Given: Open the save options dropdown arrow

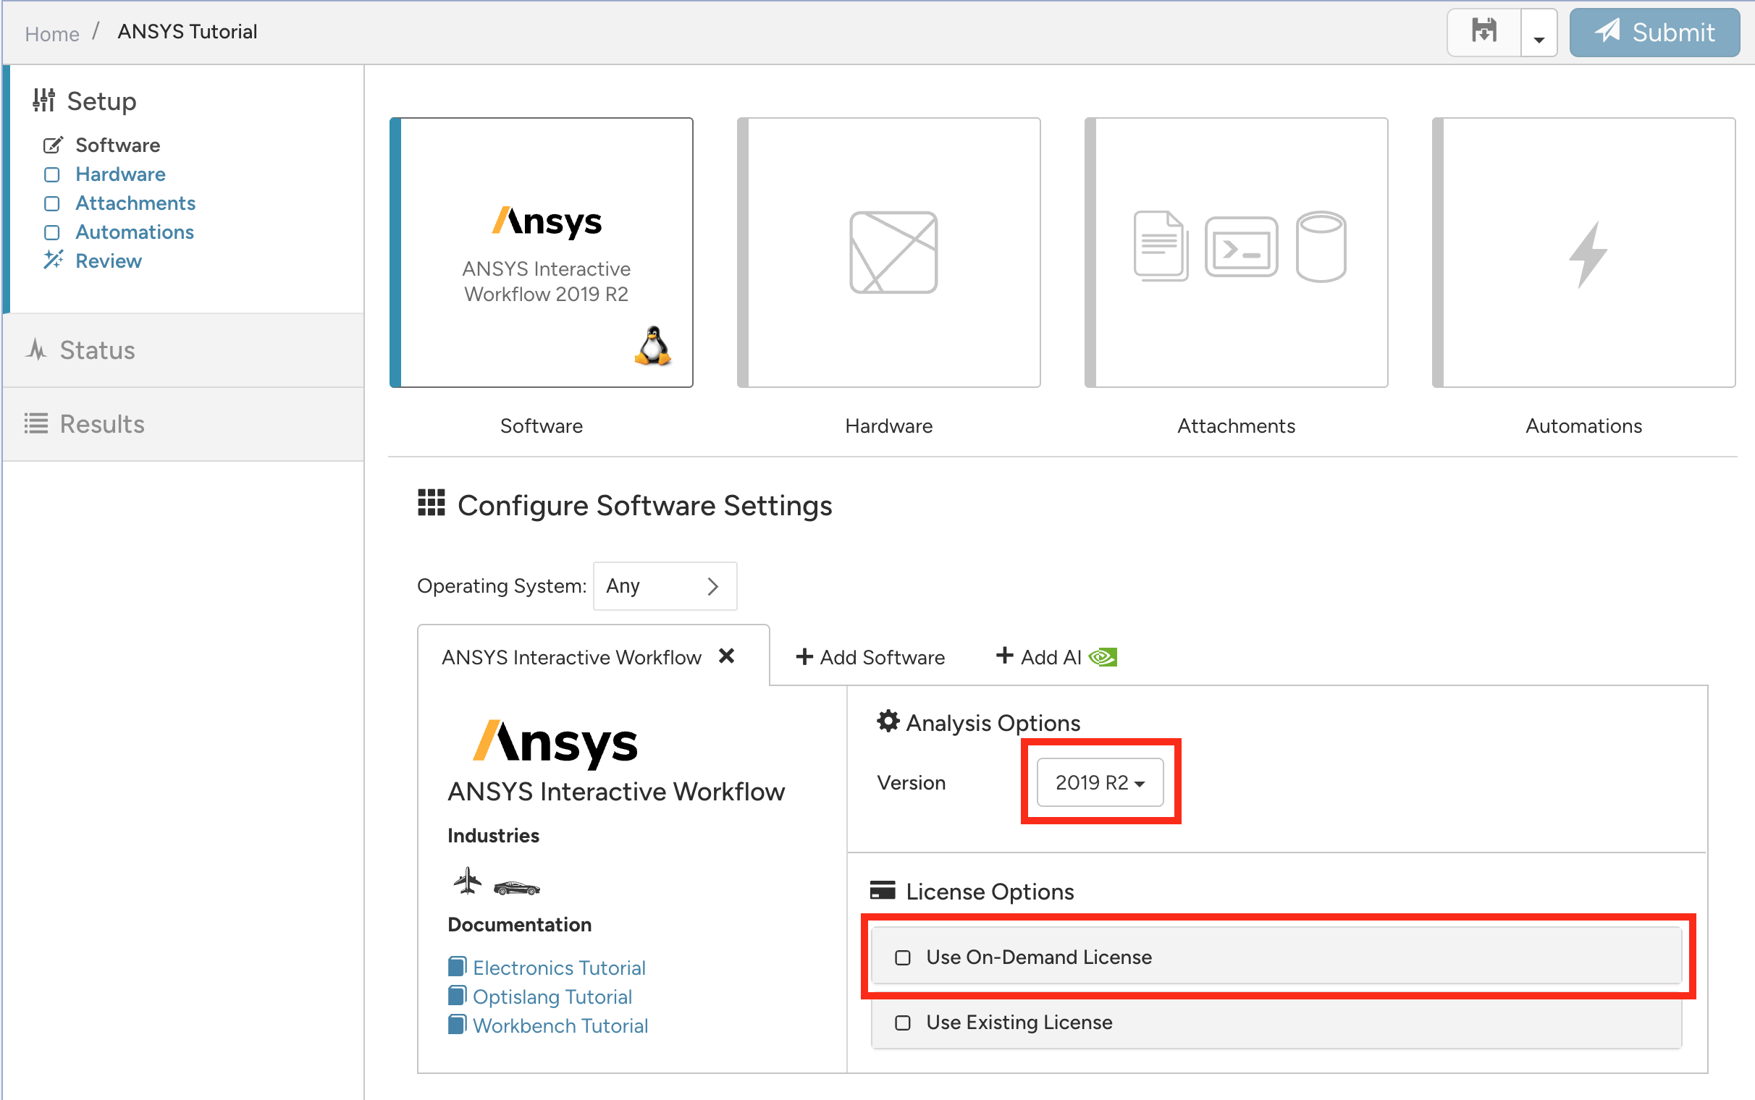Looking at the screenshot, I should coord(1539,33).
